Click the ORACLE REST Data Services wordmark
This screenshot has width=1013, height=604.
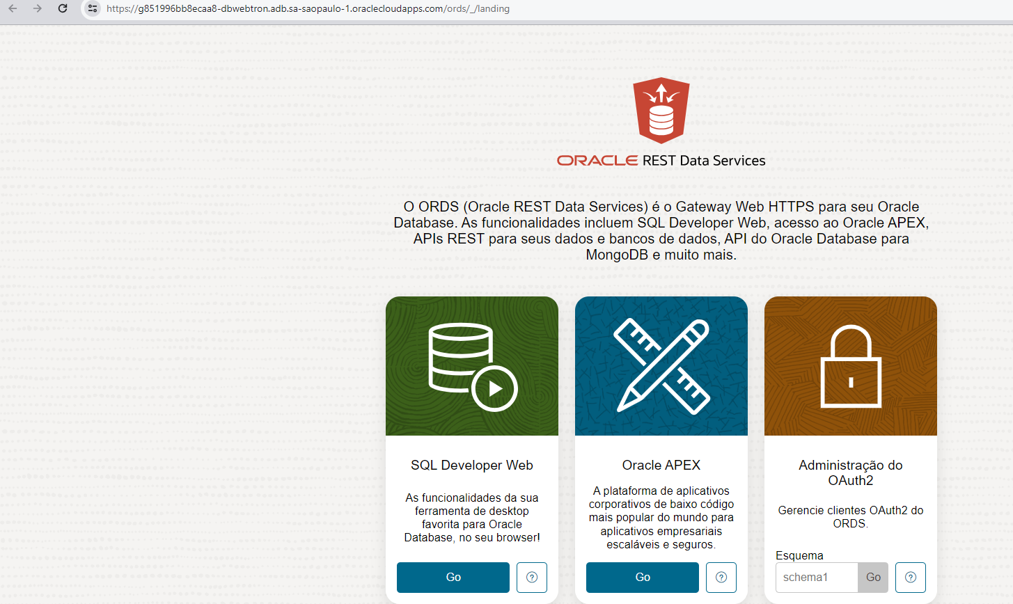click(x=661, y=161)
